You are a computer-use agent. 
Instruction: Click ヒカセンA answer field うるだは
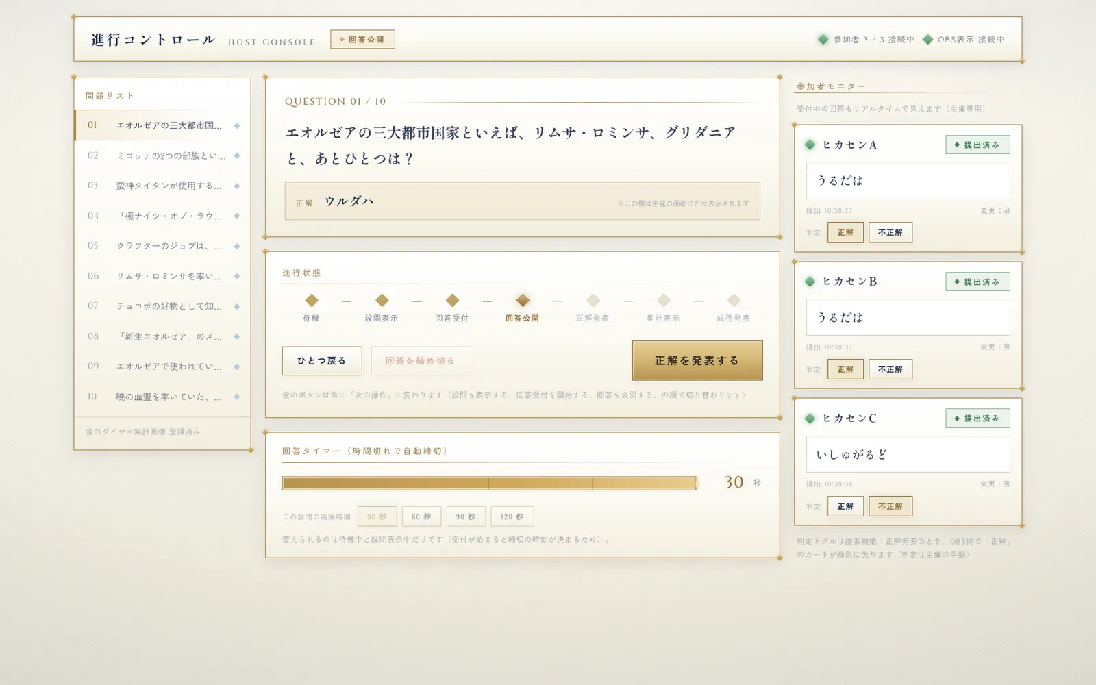[908, 180]
